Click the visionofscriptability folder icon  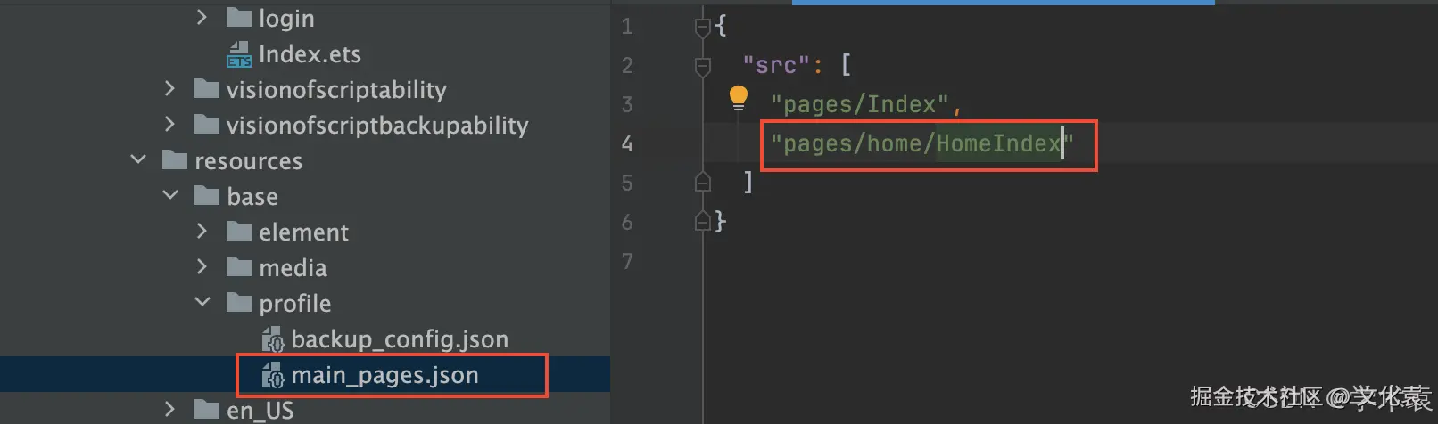tap(206, 89)
